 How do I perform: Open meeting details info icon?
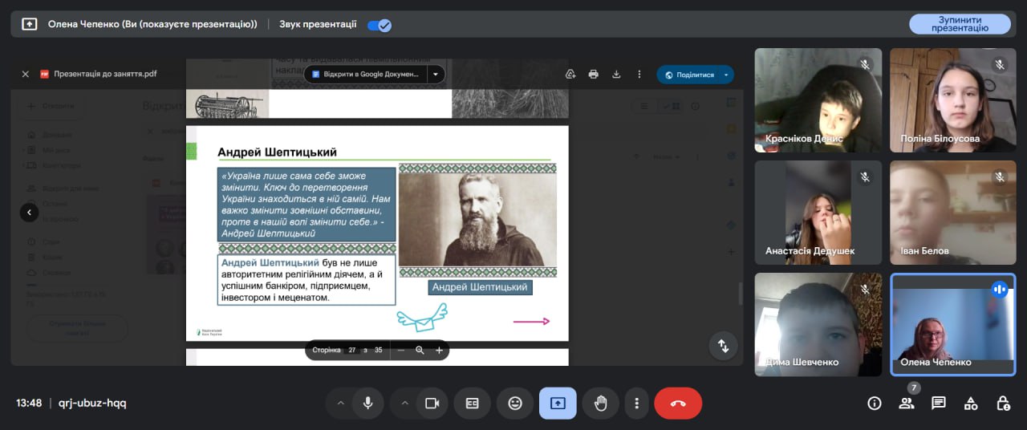point(875,404)
